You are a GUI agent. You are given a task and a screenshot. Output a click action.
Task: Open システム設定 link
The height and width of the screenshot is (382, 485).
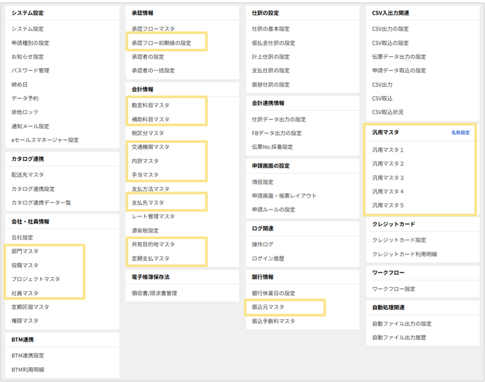click(27, 29)
